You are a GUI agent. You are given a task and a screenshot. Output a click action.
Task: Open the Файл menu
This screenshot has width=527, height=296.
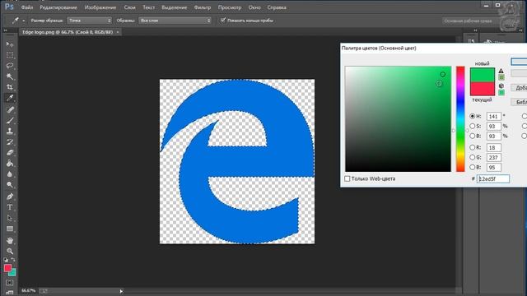[27, 7]
